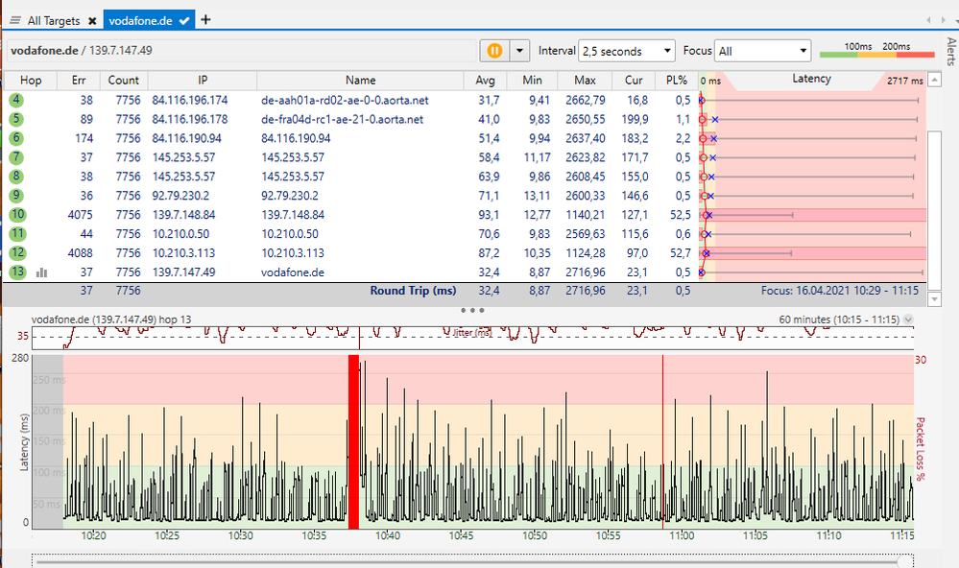
Task: Add a new target tab with plus icon
Action: point(206,19)
